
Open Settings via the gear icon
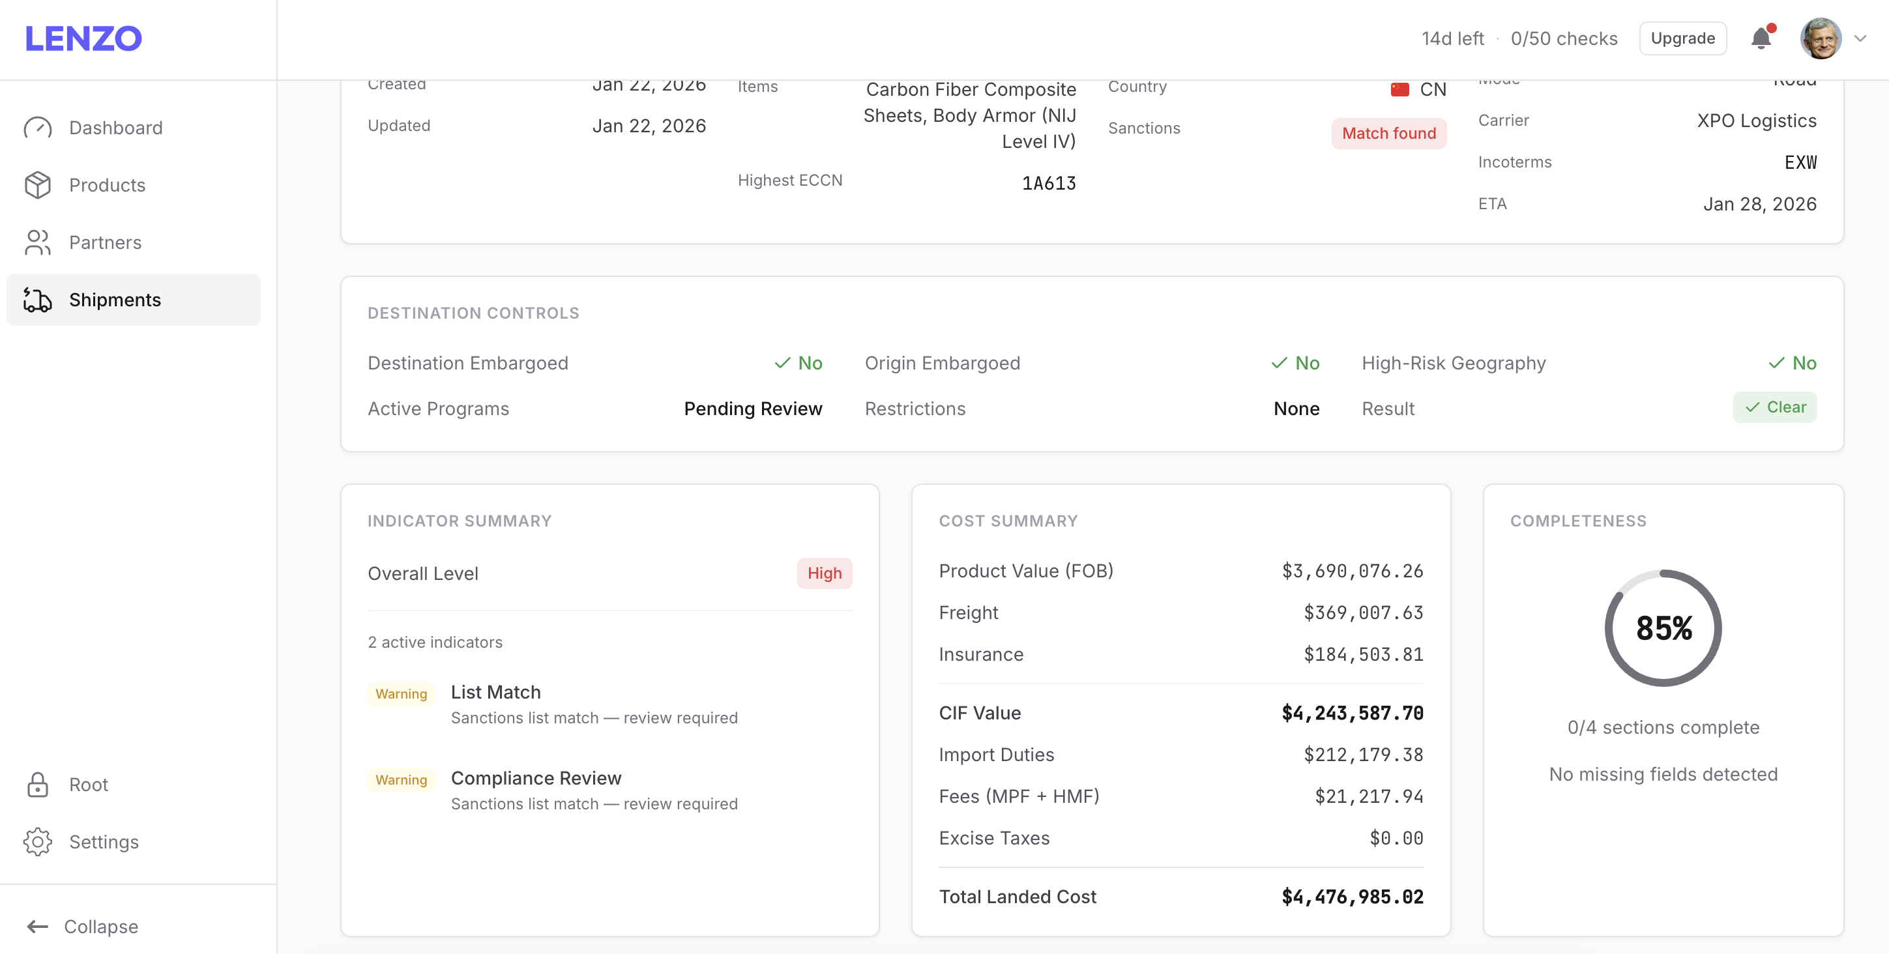tap(39, 842)
